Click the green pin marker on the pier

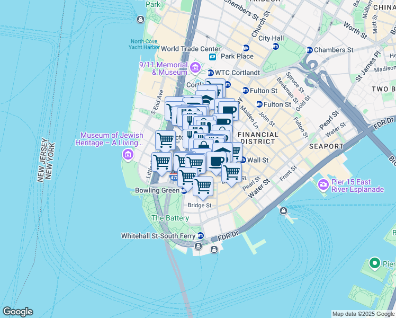[375, 263]
